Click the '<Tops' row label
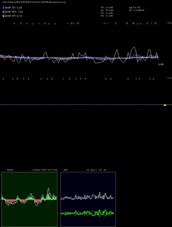The image size is (172, 227). [169, 23]
